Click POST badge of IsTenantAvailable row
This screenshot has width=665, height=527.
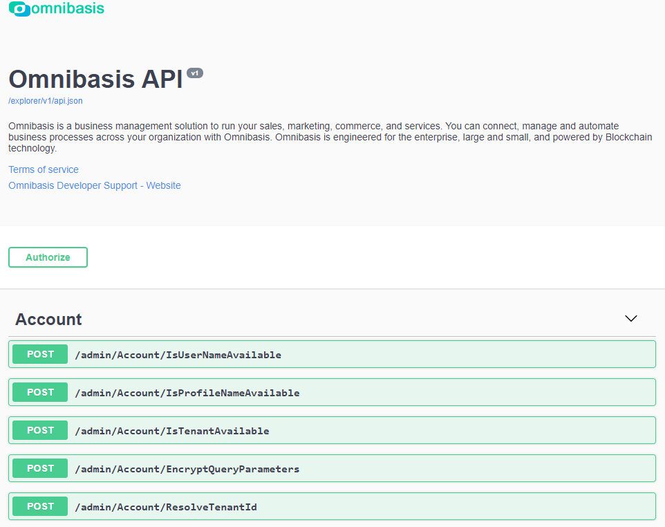pyautogui.click(x=40, y=430)
